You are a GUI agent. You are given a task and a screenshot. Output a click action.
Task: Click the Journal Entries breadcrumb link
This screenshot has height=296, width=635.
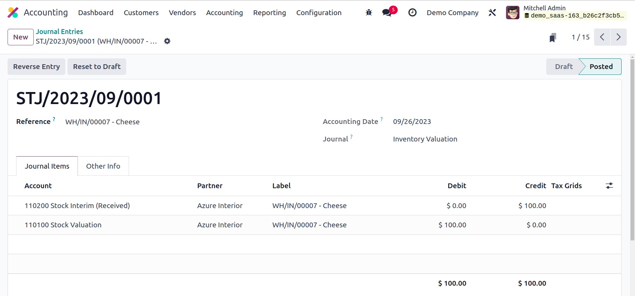(x=59, y=32)
